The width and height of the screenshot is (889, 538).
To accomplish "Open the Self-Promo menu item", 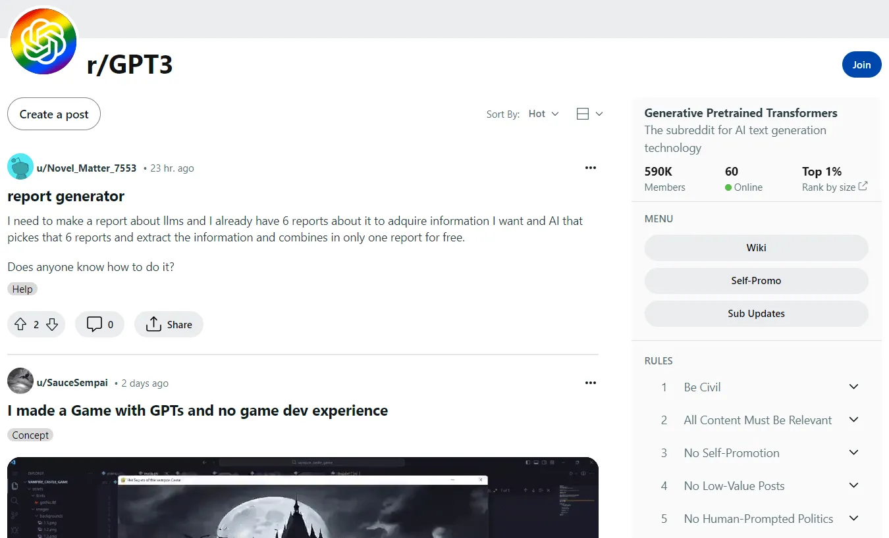I will pos(756,281).
